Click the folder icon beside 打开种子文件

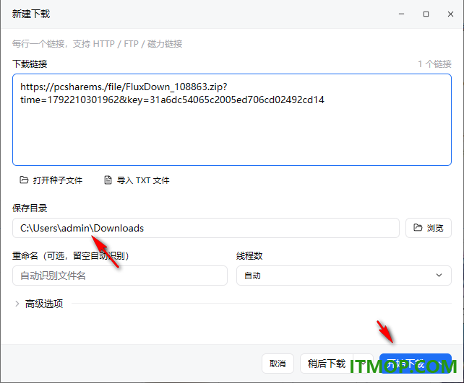click(x=24, y=180)
